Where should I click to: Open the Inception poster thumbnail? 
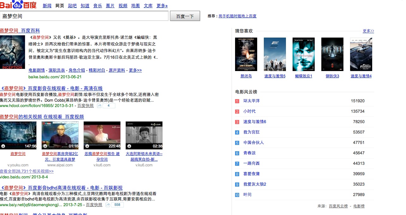[x=12, y=52]
